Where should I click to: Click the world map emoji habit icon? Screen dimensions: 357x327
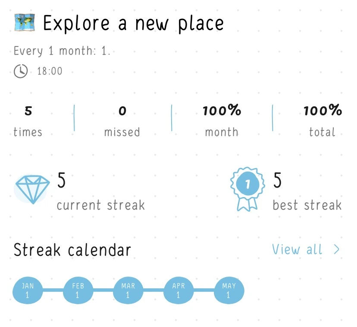(24, 22)
